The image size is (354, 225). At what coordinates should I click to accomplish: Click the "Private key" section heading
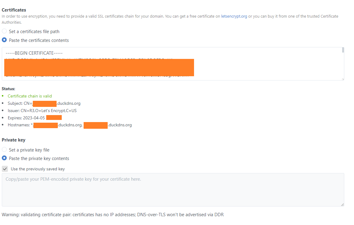13,140
